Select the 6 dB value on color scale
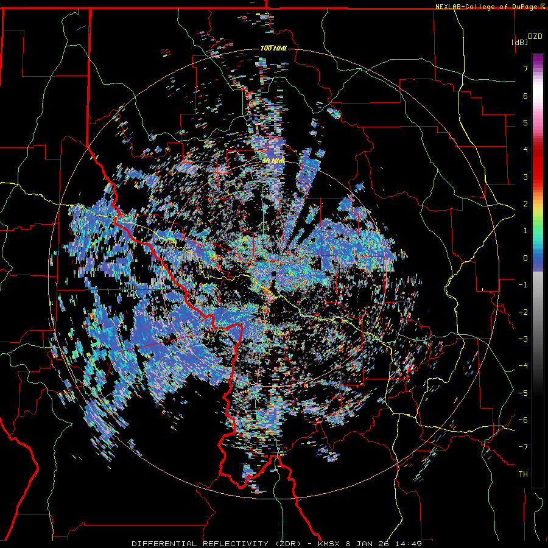Screen dimensions: 548x548 525,96
